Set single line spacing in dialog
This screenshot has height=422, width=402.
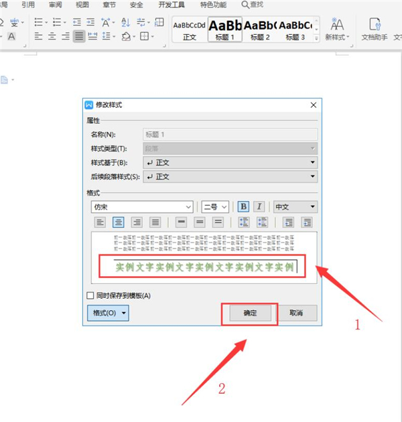[181, 222]
